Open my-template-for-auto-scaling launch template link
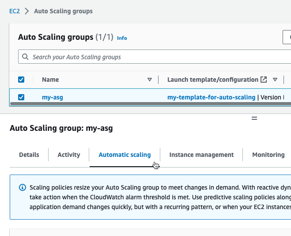Viewport: 291px width, 236px height. (x=211, y=97)
